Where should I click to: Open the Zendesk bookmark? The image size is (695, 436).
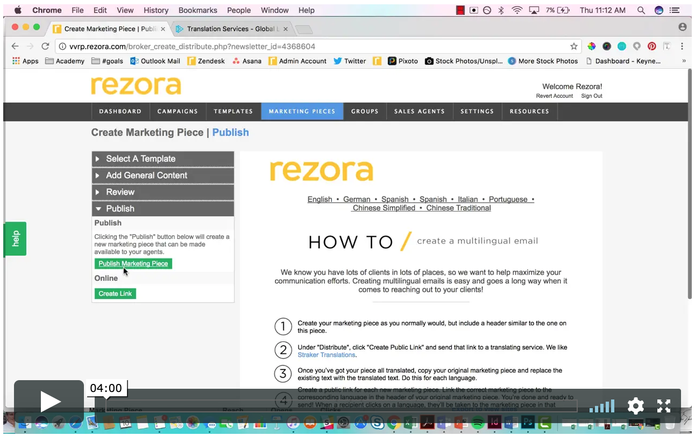coord(206,61)
